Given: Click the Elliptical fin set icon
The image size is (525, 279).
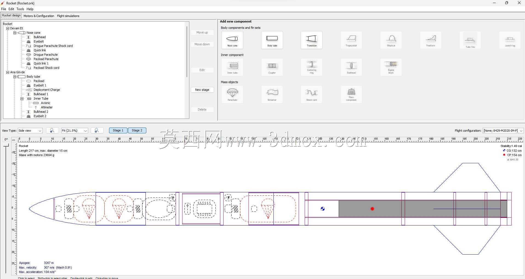Looking at the screenshot, I should (391, 40).
